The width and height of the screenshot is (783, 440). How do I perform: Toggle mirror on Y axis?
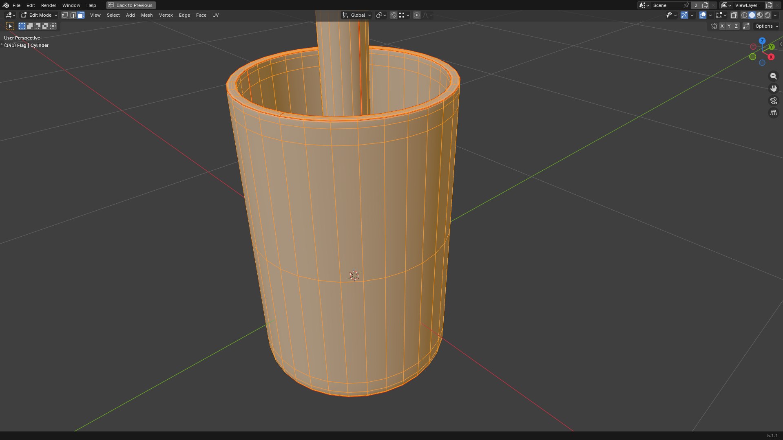click(729, 26)
